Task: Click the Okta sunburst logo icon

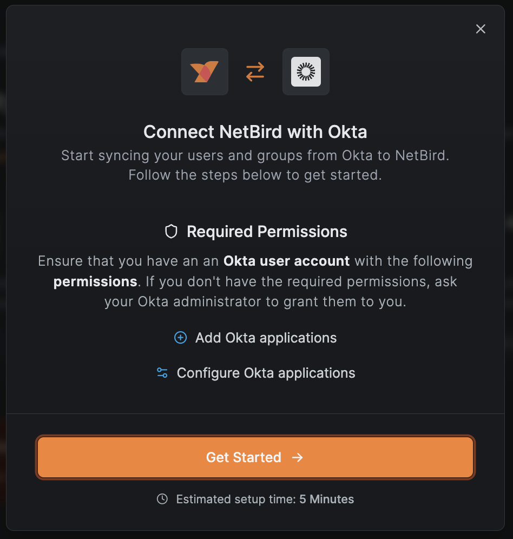Action: [306, 71]
